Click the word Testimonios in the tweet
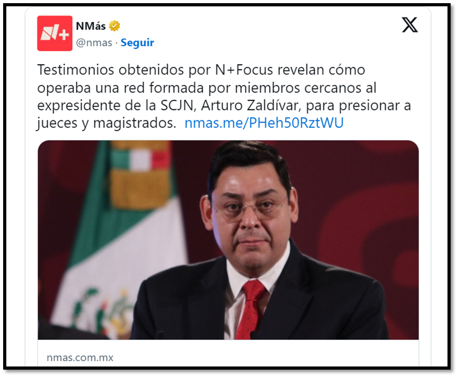458x377 pixels. point(76,70)
